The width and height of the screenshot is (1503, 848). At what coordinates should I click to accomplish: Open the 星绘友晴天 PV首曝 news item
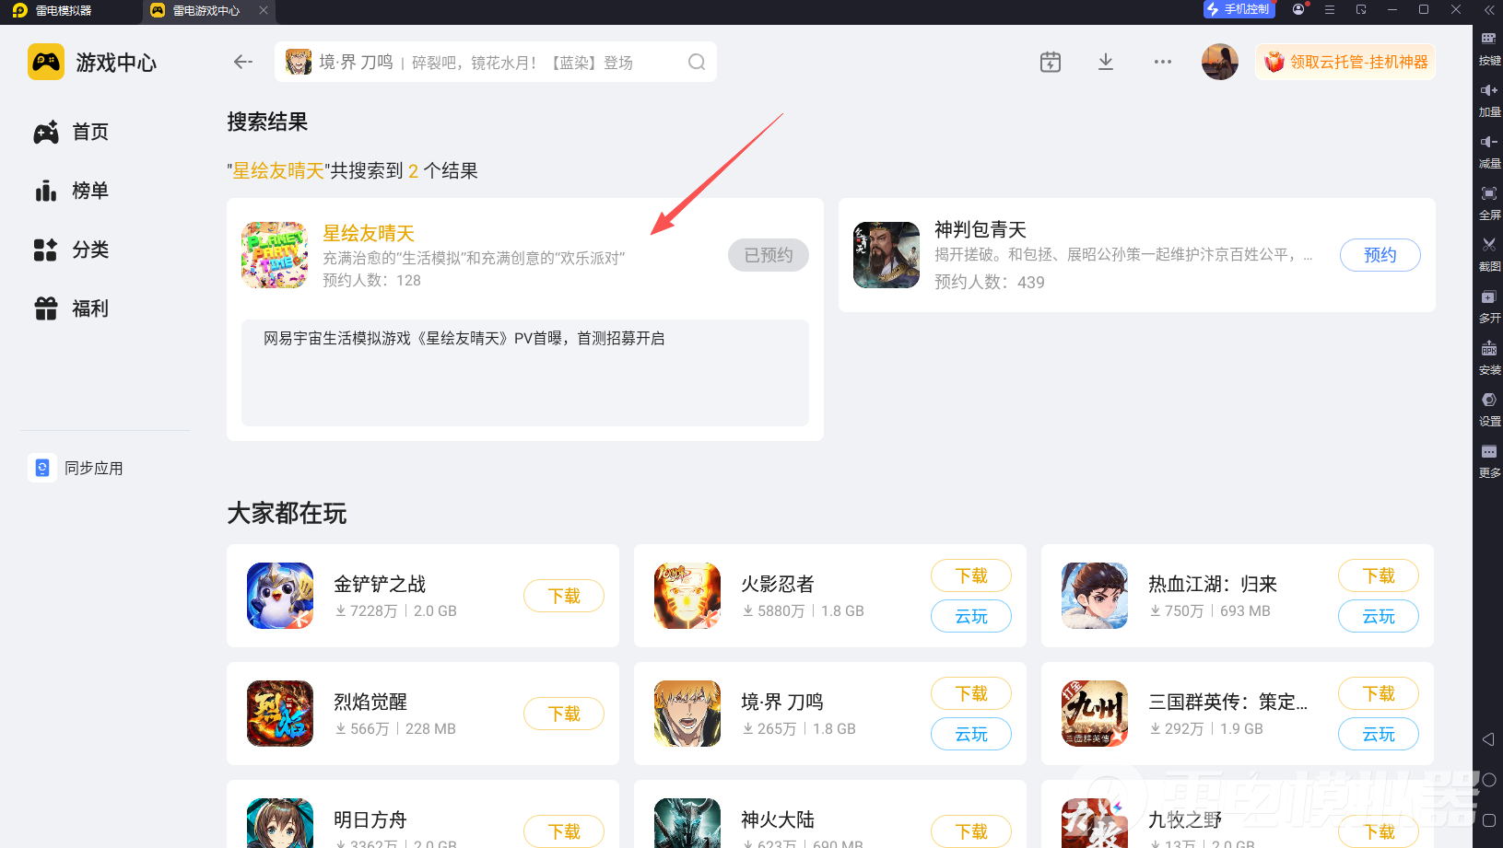pyautogui.click(x=464, y=339)
